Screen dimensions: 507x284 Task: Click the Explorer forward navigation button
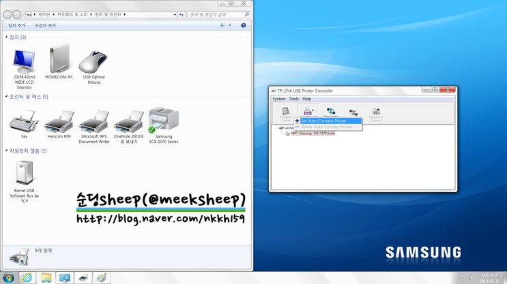(17, 14)
